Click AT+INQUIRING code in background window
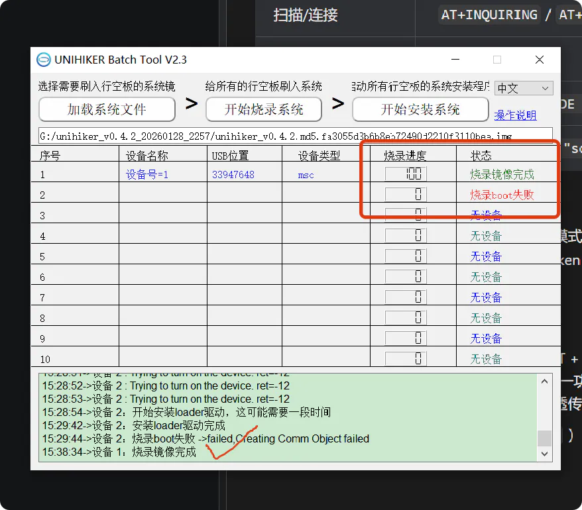This screenshot has width=582, height=510. [x=489, y=15]
